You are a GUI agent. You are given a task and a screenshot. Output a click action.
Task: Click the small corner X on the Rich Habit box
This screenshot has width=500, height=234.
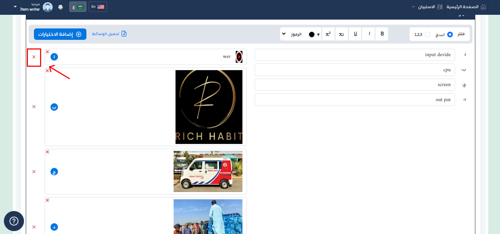[x=47, y=70]
